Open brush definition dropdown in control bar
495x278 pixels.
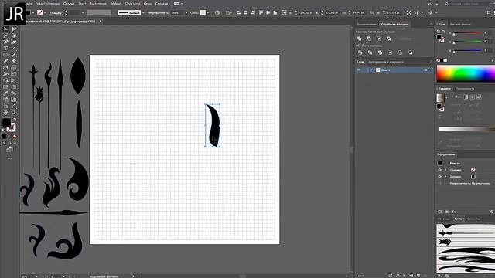point(143,13)
